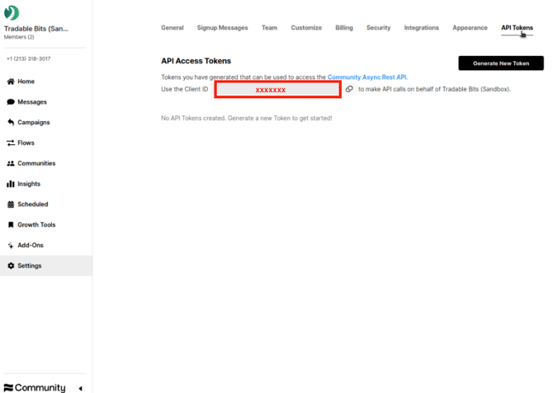The height and width of the screenshot is (393, 553).
Task: Click the Scheduled calendar icon
Action: (x=11, y=204)
